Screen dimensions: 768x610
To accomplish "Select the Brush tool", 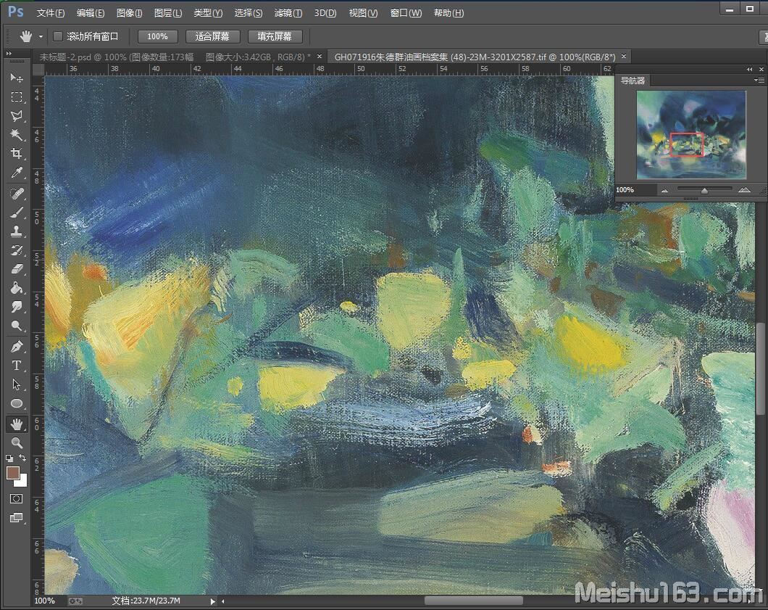I will [x=16, y=213].
